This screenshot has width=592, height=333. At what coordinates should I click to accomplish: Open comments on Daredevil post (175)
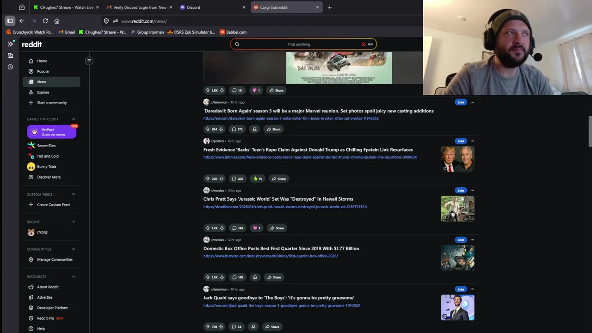pyautogui.click(x=237, y=129)
